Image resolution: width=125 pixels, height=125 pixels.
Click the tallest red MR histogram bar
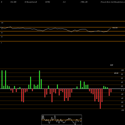pyautogui.click(x=100, y=99)
